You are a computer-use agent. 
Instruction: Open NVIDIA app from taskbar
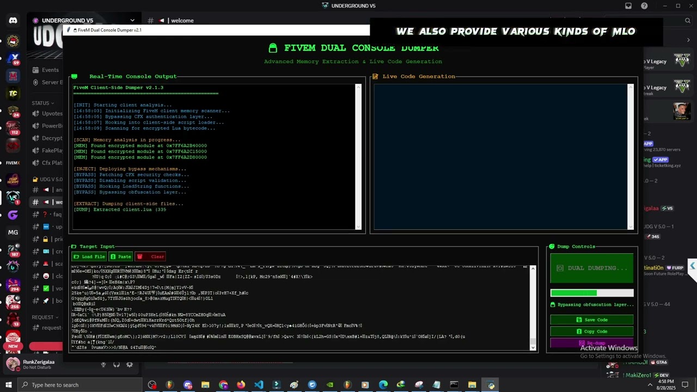click(x=330, y=385)
